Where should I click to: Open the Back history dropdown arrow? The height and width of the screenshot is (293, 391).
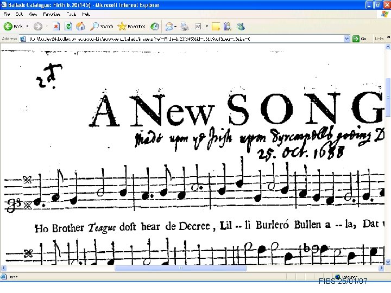(x=28, y=26)
